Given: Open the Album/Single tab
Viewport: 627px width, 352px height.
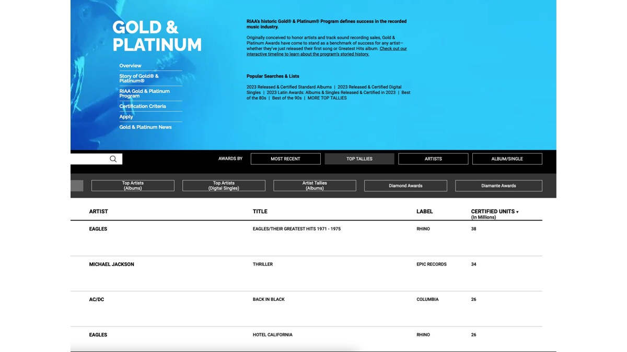Looking at the screenshot, I should point(507,159).
